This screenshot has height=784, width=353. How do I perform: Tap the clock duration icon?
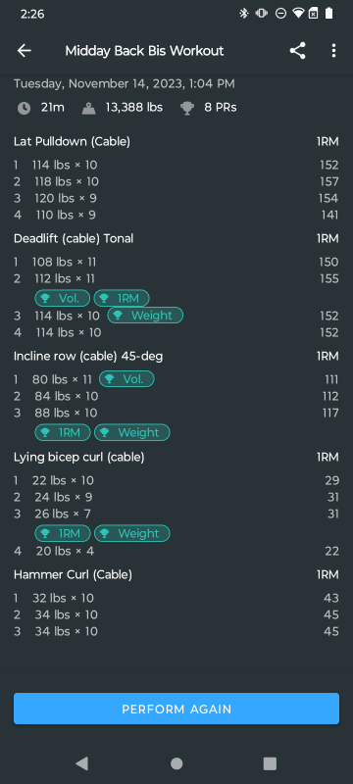tap(24, 108)
